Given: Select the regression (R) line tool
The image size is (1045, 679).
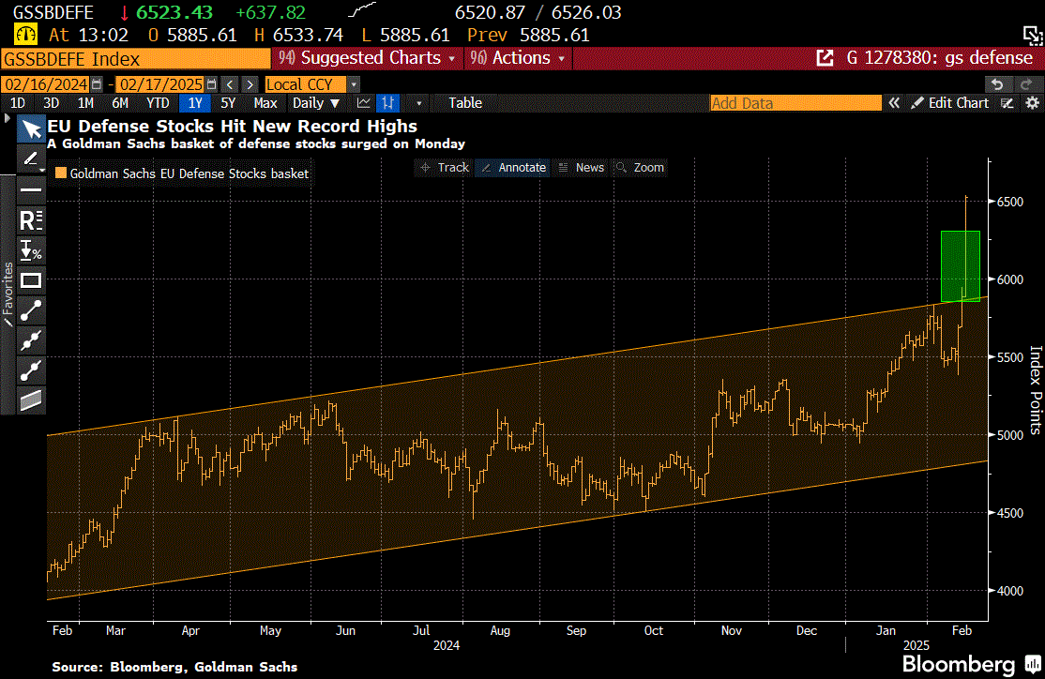Looking at the screenshot, I should [x=31, y=219].
